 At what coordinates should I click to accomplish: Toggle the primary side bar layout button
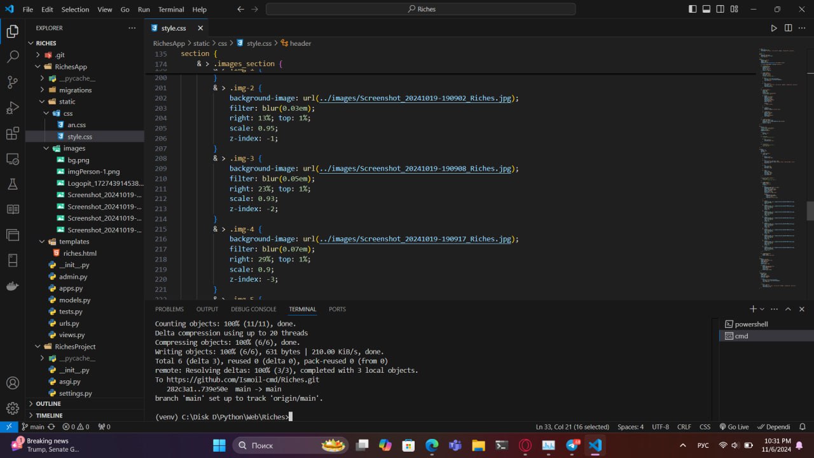(x=693, y=10)
